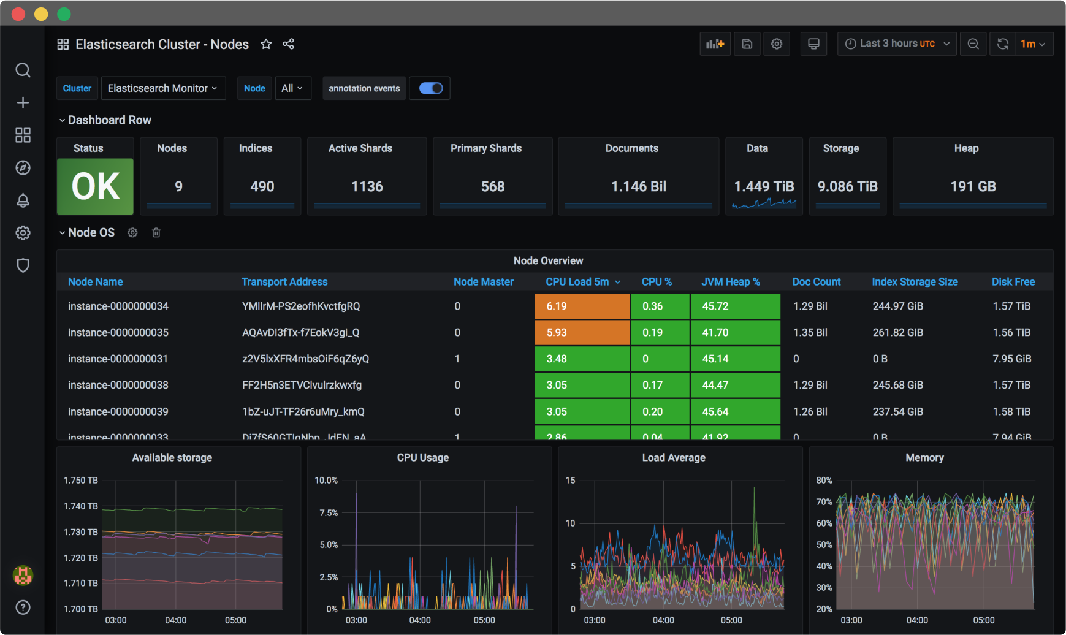Sort table by Disk Free column
This screenshot has height=635, width=1066.
click(1013, 282)
